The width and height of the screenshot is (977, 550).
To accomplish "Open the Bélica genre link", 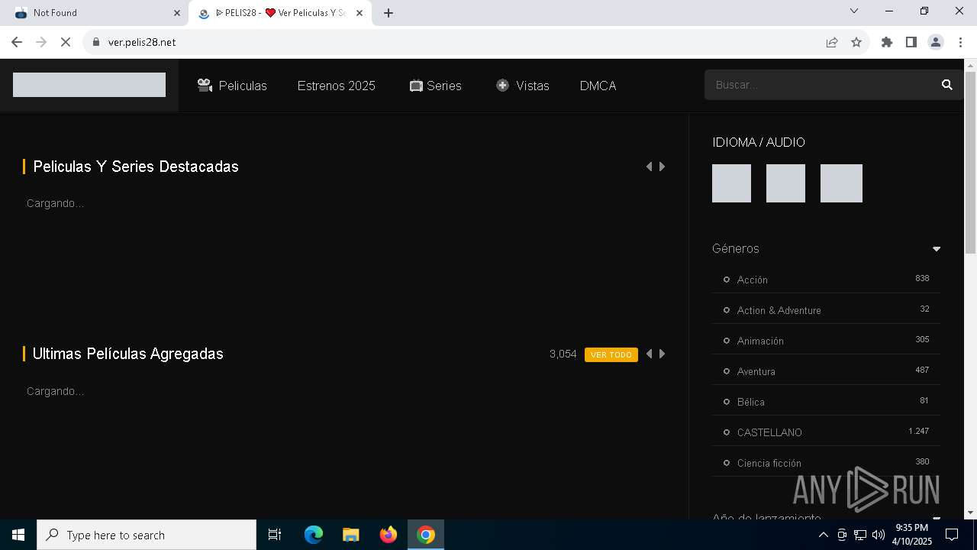I will [751, 402].
